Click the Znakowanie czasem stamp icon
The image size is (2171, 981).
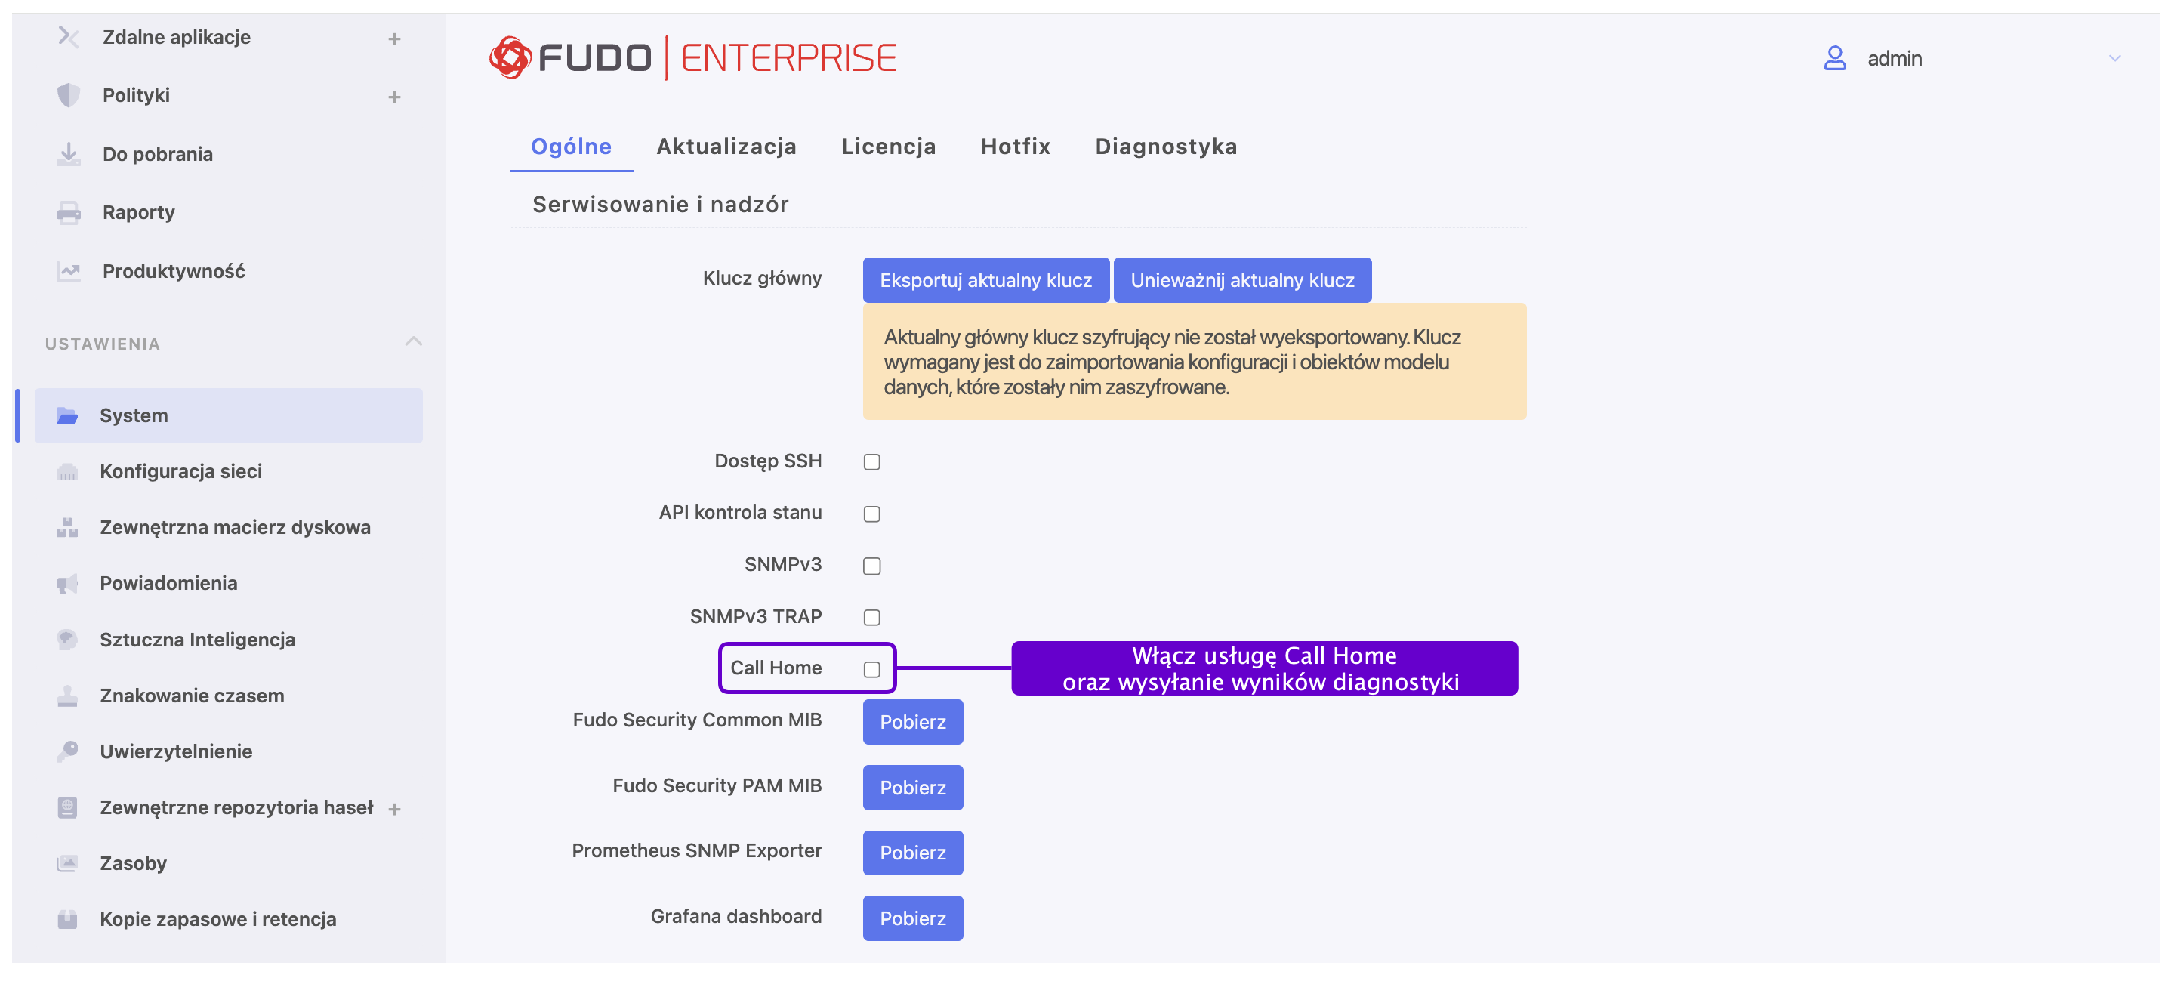click(x=66, y=696)
